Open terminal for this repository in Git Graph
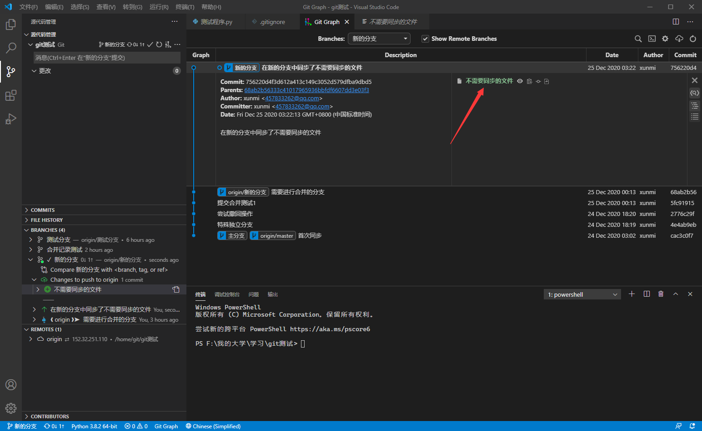The width and height of the screenshot is (702, 431). click(652, 39)
